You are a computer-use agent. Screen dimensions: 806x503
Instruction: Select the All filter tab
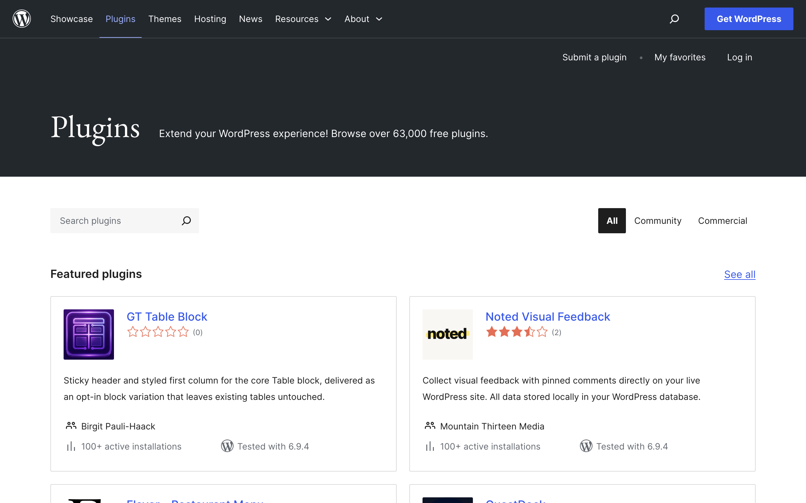(x=612, y=221)
